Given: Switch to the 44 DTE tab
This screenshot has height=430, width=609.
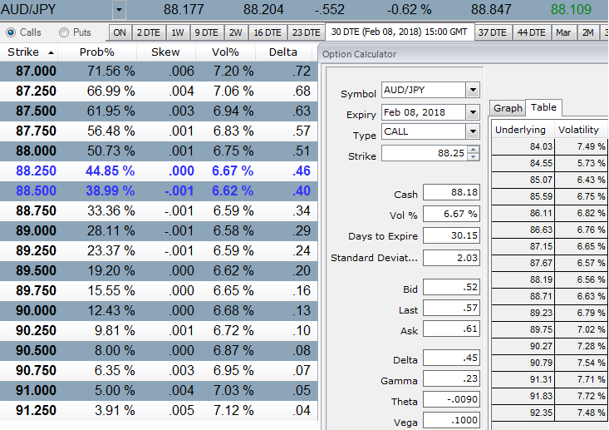Looking at the screenshot, I should coord(532,32).
